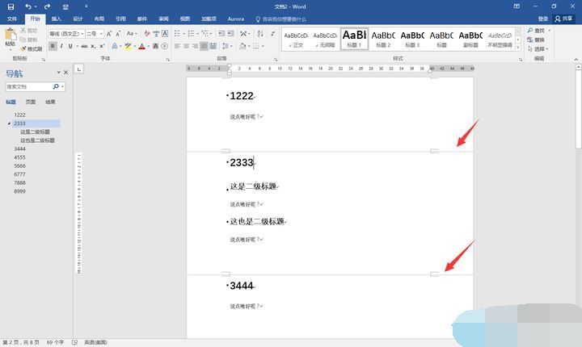Switch to the 页面 tab in navigation pane
Image resolution: width=582 pixels, height=347 pixels.
[x=31, y=102]
